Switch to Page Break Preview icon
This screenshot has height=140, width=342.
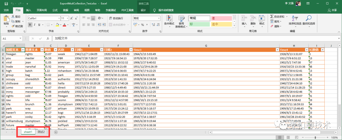pos(296,137)
